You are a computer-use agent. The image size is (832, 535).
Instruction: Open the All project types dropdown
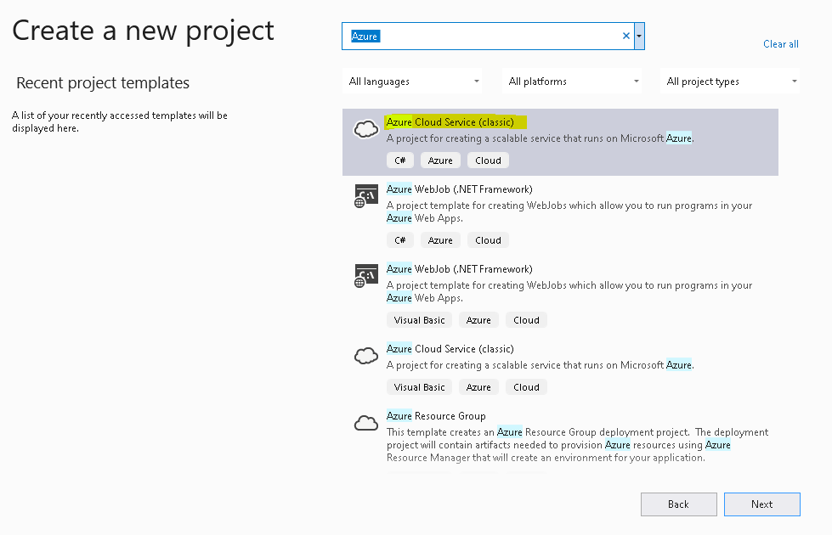point(730,82)
